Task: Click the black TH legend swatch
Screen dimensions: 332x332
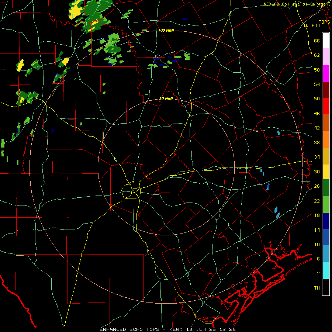Action: coord(326,287)
